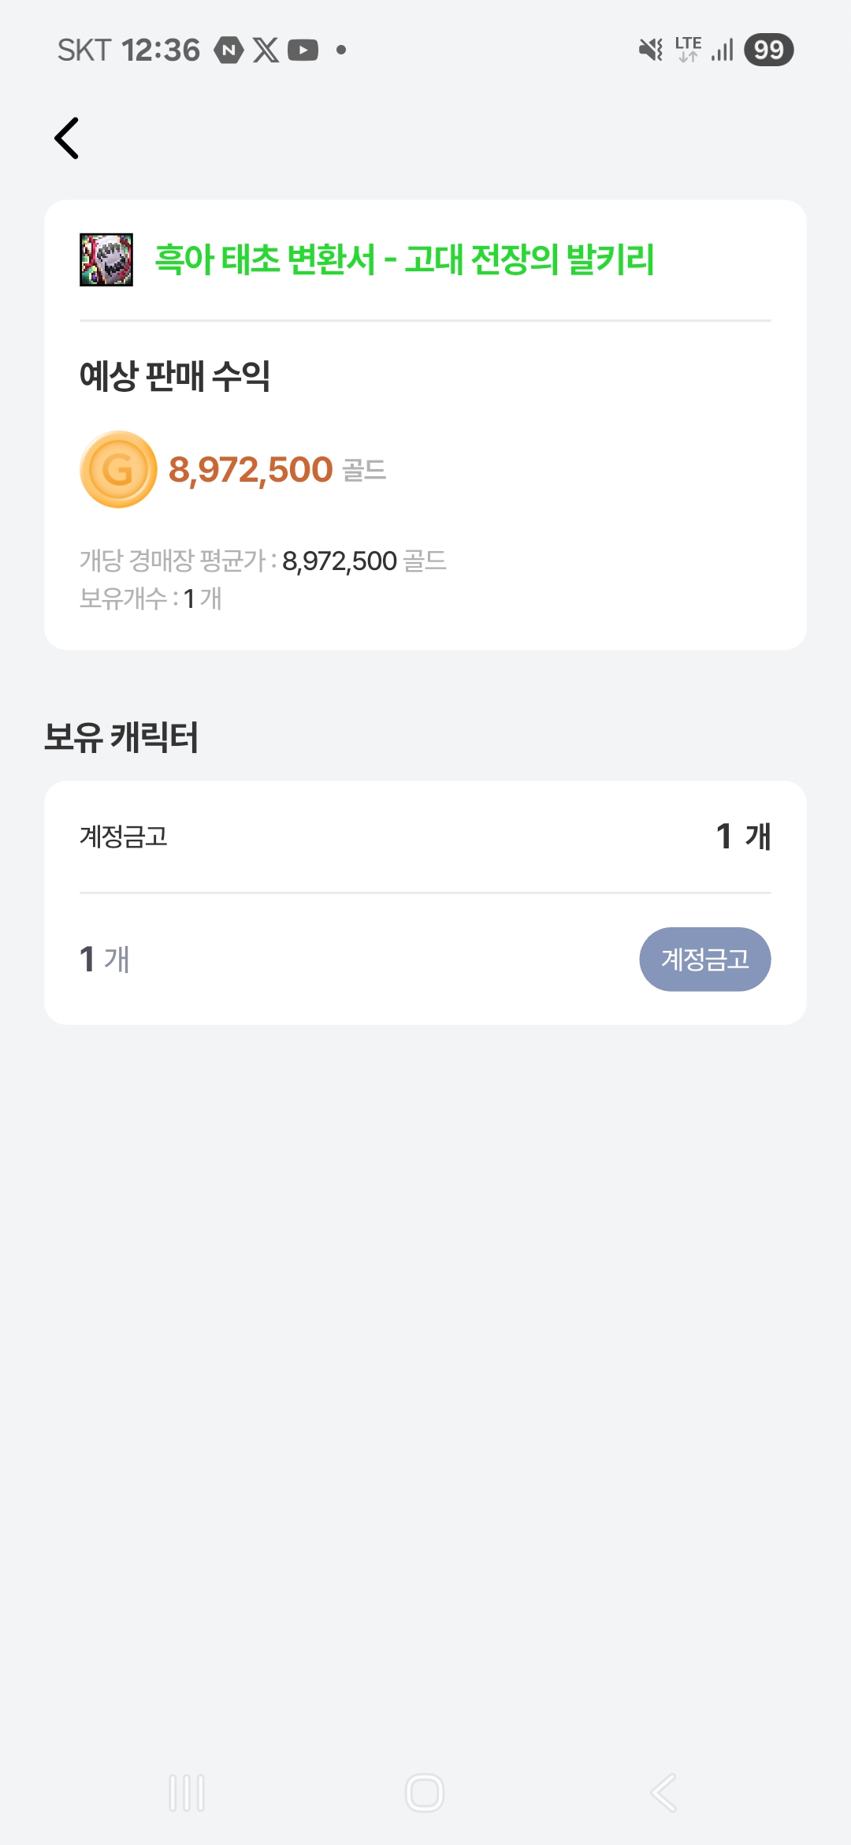Viewport: 851px width, 1845px height.
Task: Tap the transformation scroll item icon
Action: coord(106,259)
